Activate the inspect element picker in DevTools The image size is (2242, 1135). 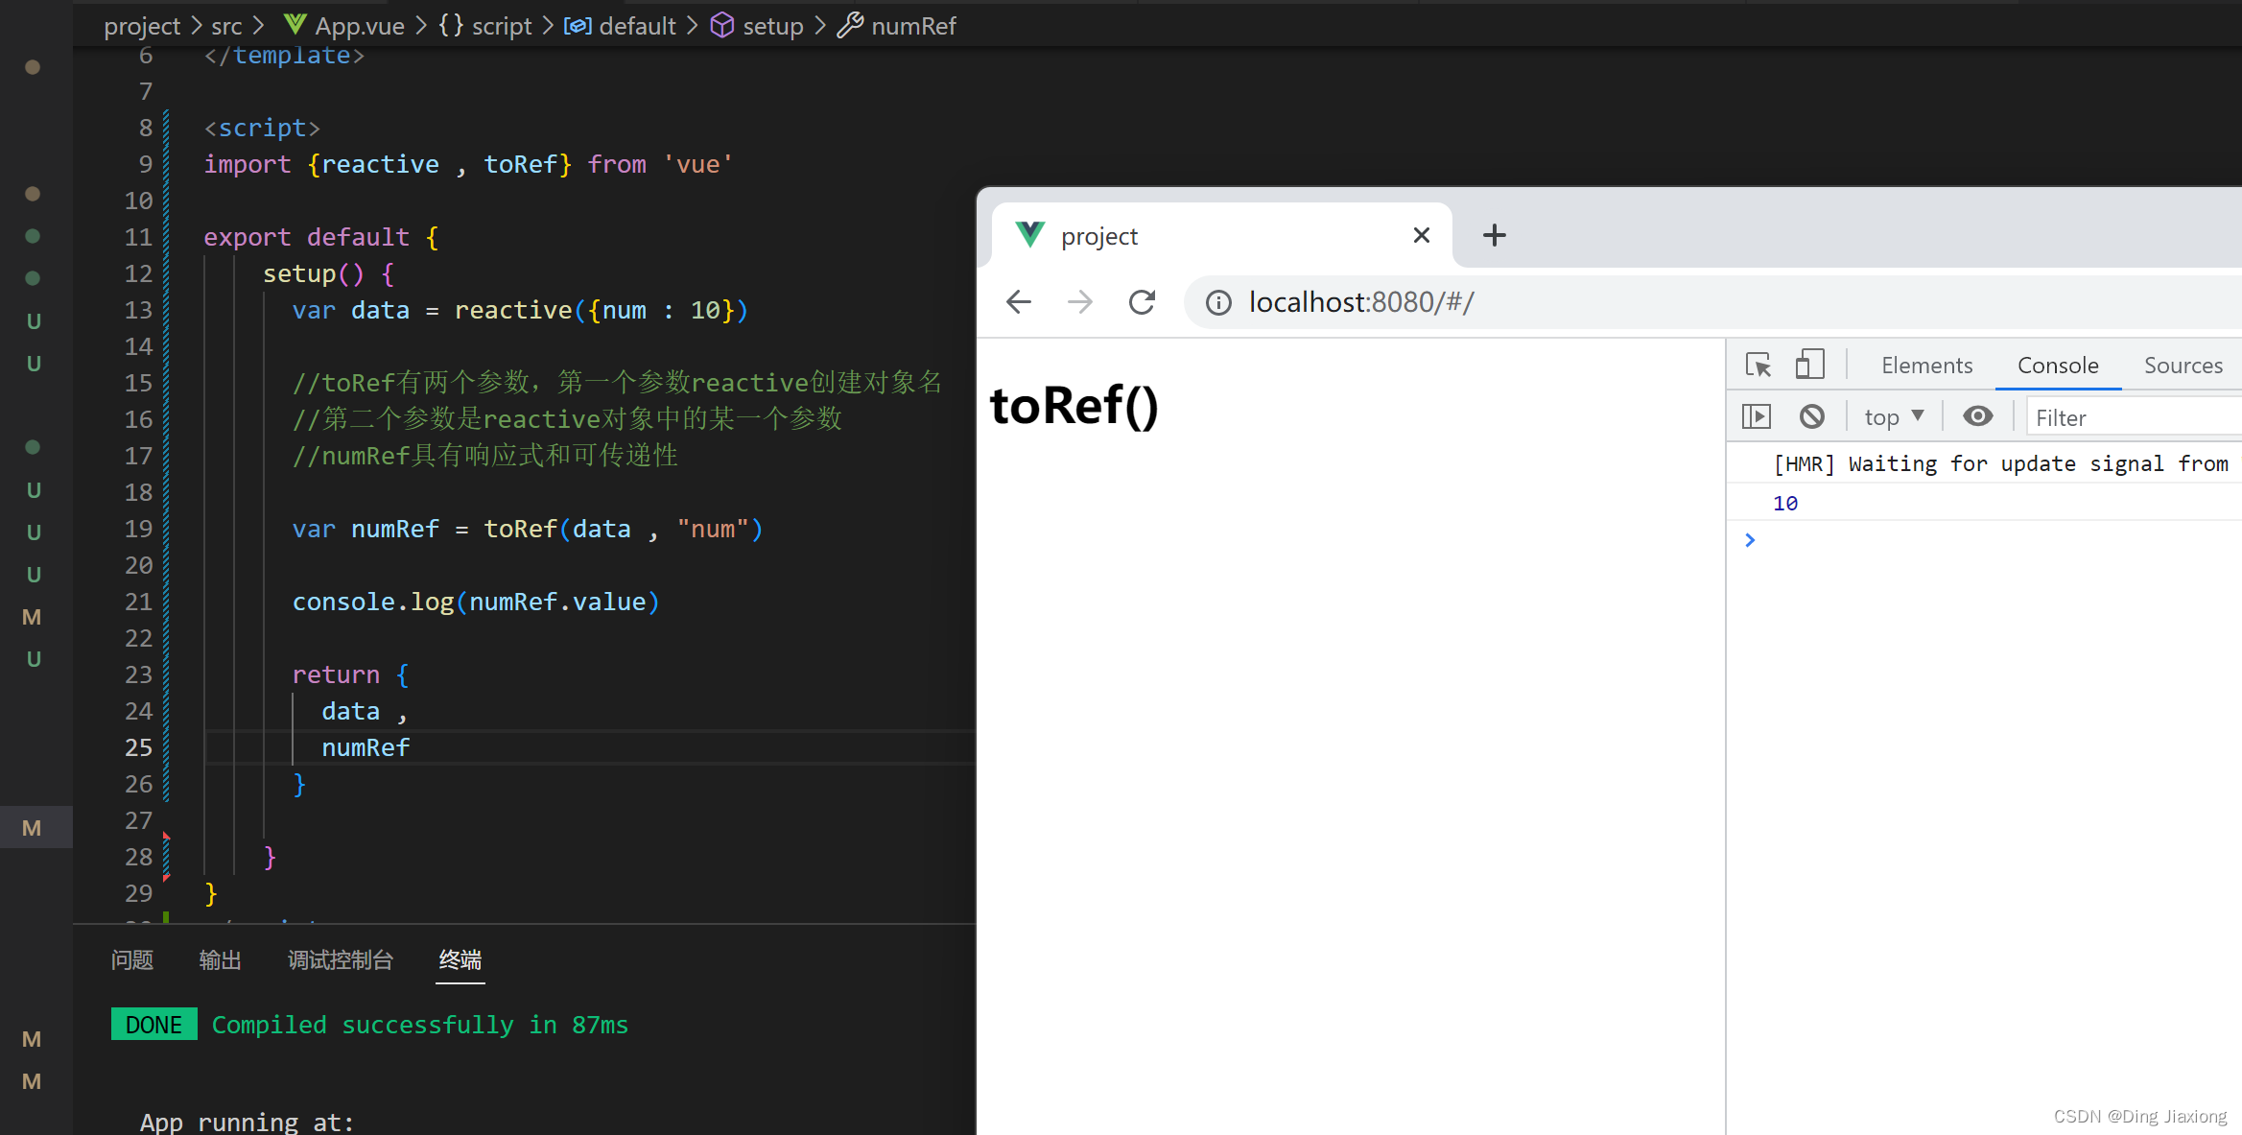coord(1758,365)
